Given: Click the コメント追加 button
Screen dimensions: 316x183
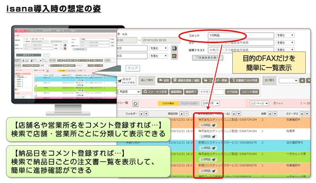Looking at the screenshot, I should click(x=249, y=92).
